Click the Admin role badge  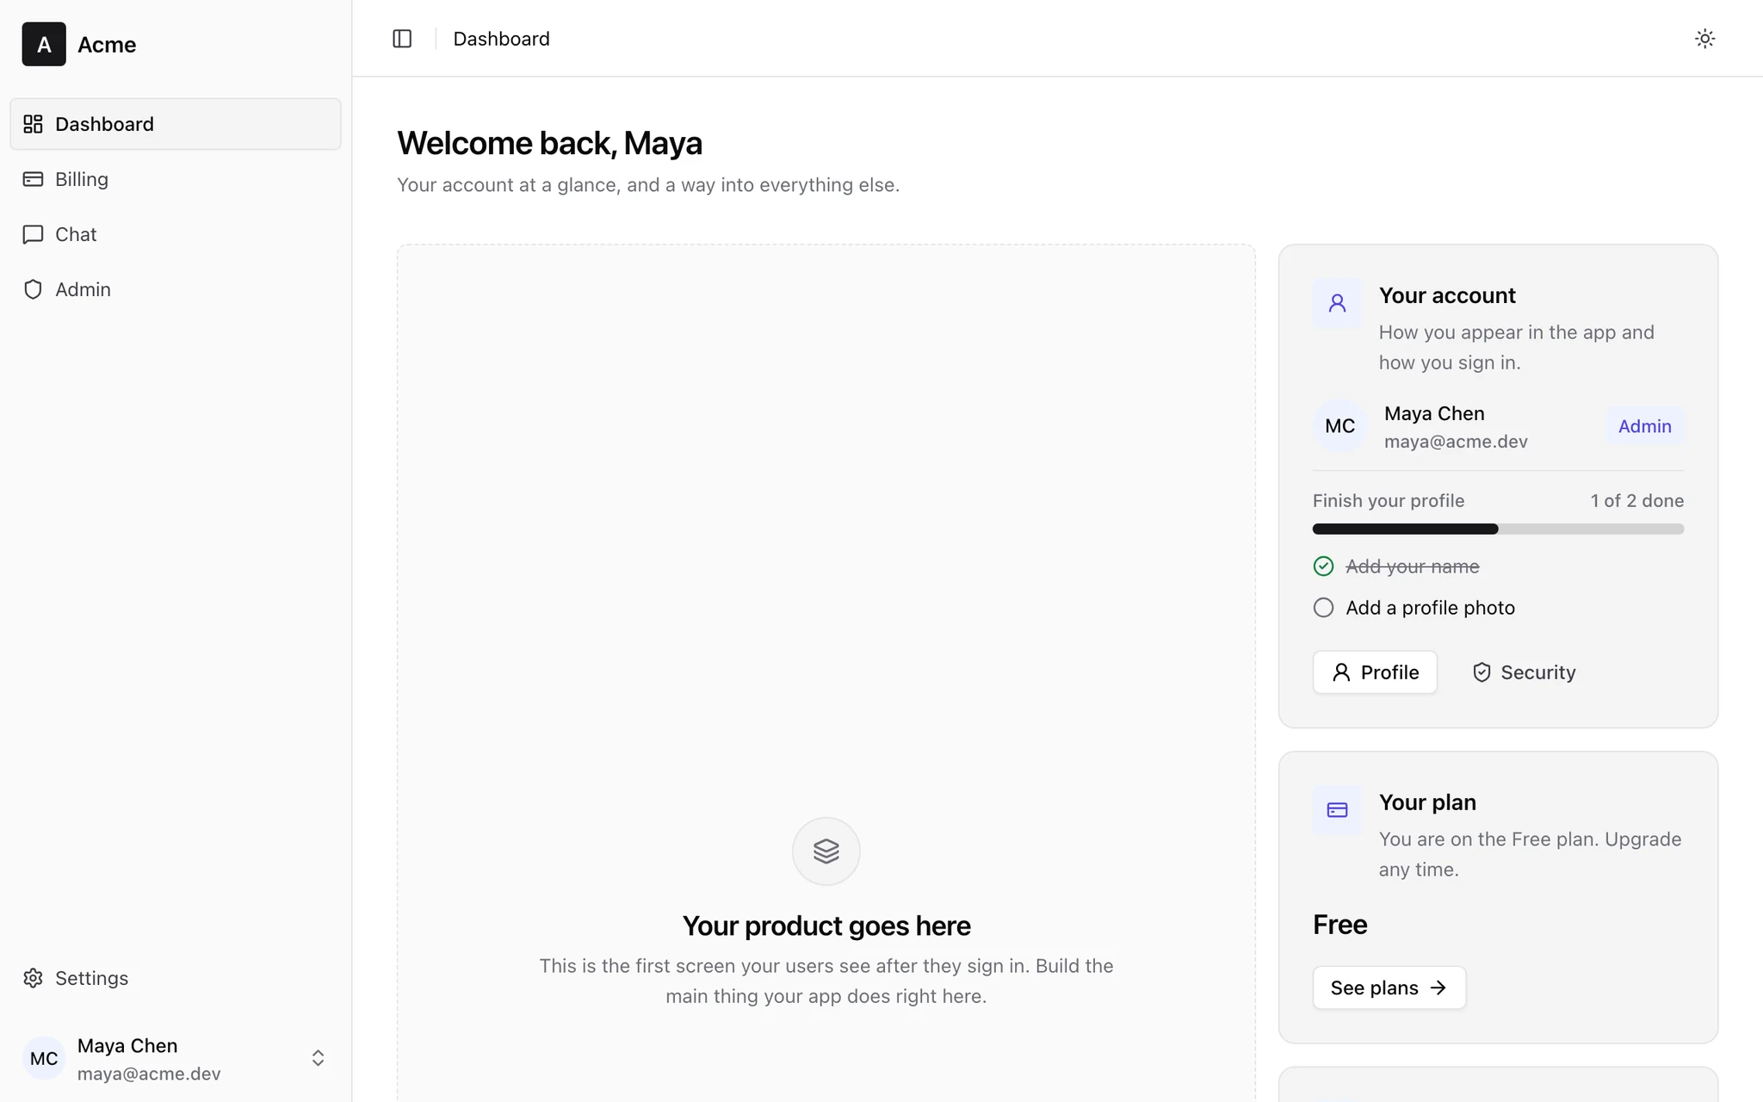click(1644, 426)
